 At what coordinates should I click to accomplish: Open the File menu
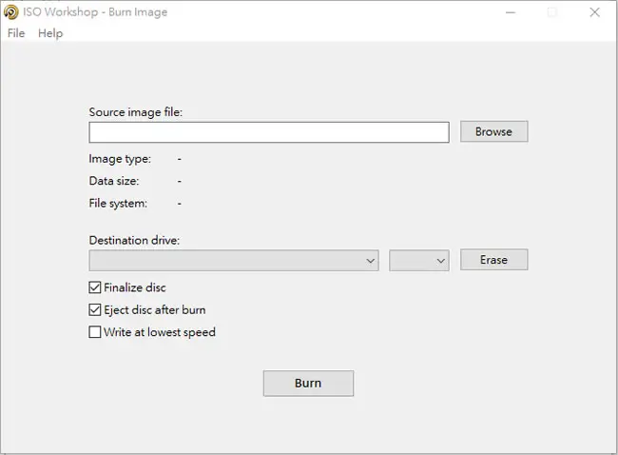click(16, 33)
